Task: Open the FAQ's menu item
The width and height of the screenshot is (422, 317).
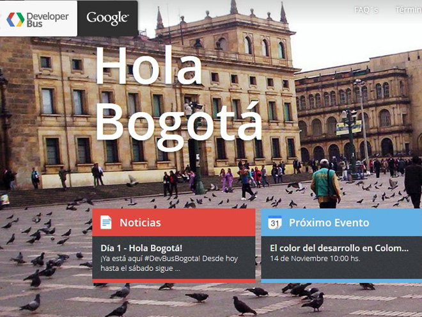Action: [366, 10]
